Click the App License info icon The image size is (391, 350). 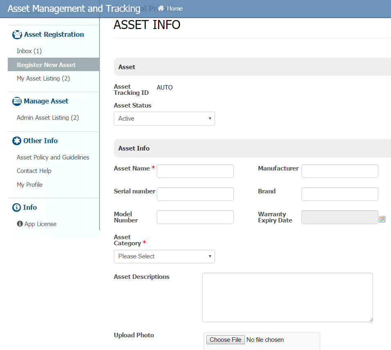(x=20, y=224)
